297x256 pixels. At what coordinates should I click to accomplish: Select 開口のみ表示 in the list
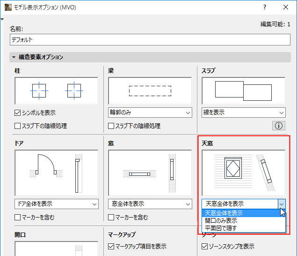click(244, 221)
